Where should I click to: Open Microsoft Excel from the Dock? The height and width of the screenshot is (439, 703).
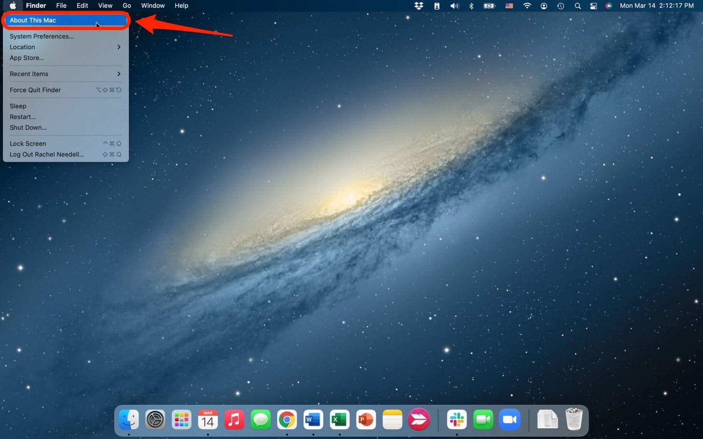click(x=339, y=419)
